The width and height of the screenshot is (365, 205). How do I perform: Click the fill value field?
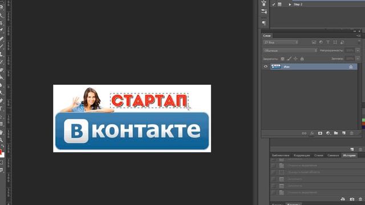(350, 59)
